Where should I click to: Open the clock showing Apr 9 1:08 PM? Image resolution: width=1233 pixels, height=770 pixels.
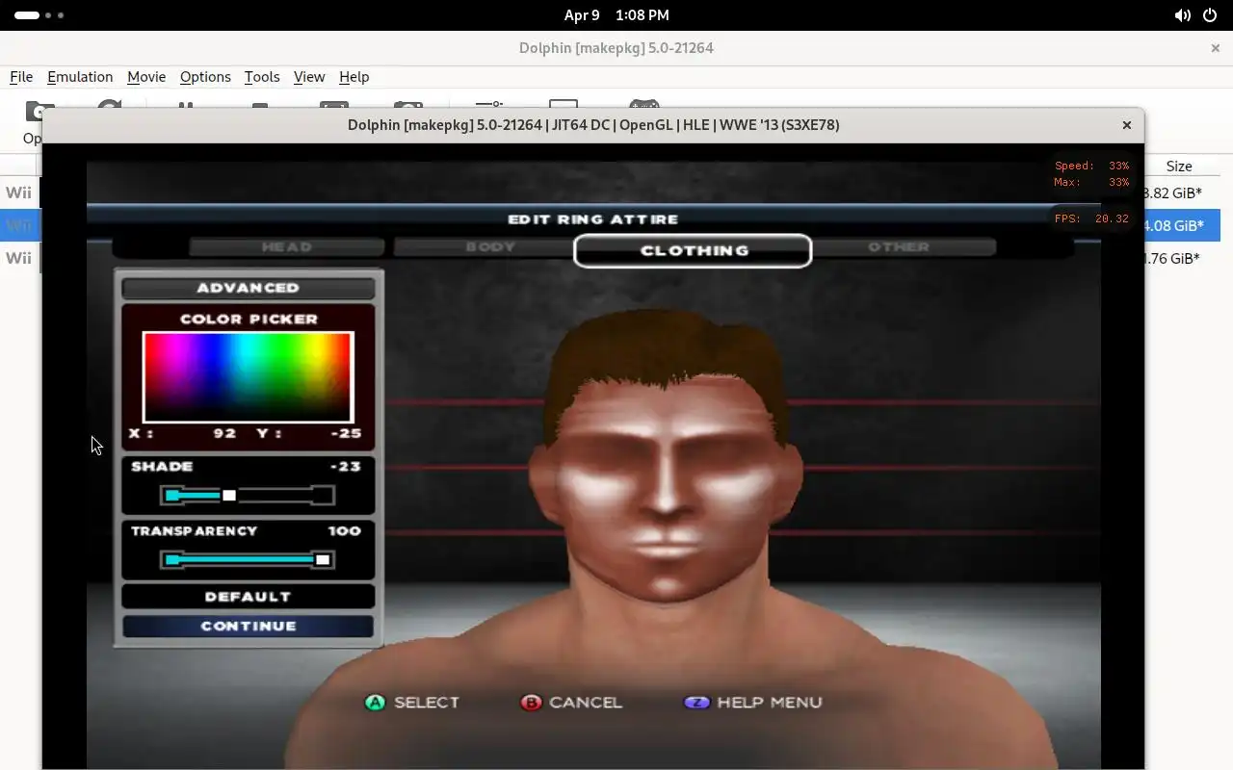tap(616, 15)
